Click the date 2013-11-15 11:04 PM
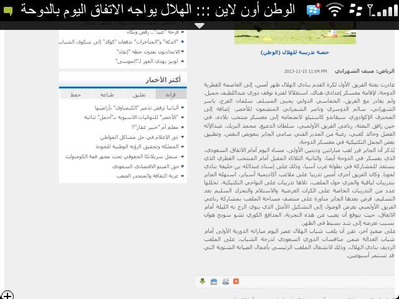The image size is (399, 299). 305,72
